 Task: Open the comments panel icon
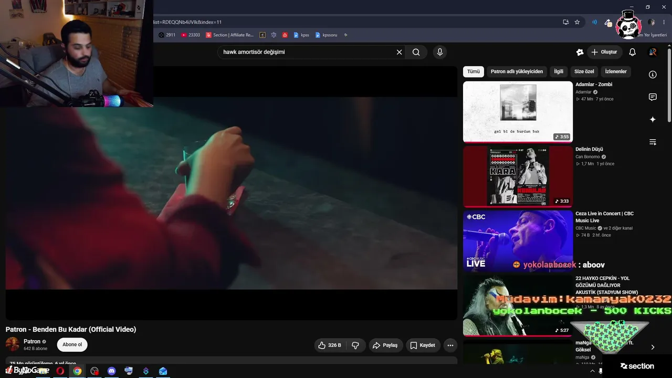point(653,97)
